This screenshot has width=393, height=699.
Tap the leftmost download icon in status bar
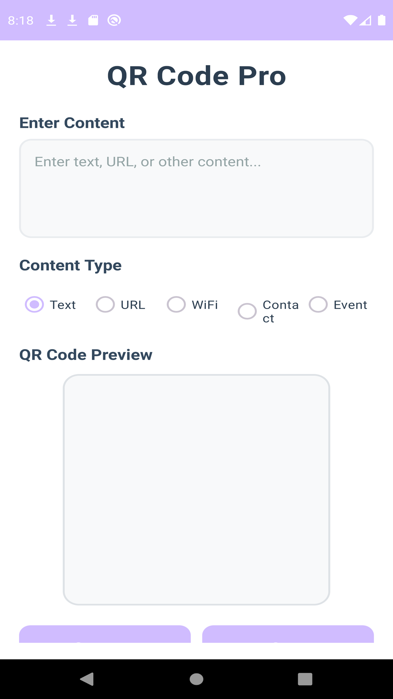click(51, 20)
